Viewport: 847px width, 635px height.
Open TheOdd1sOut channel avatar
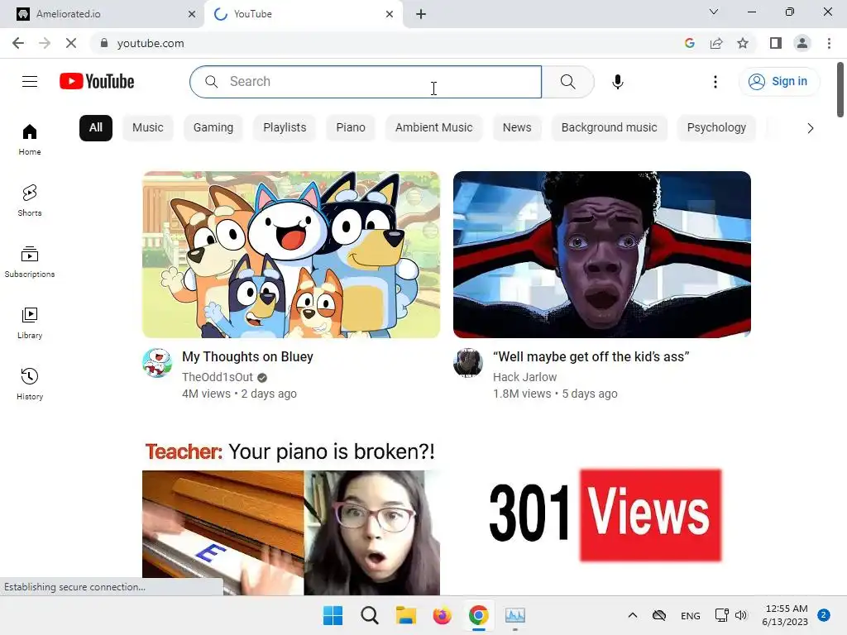point(157,362)
